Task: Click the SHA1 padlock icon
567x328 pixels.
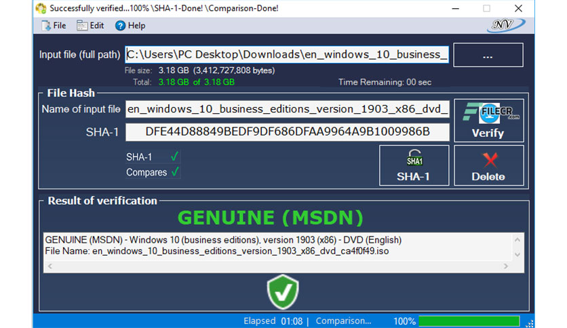Action: tap(414, 158)
